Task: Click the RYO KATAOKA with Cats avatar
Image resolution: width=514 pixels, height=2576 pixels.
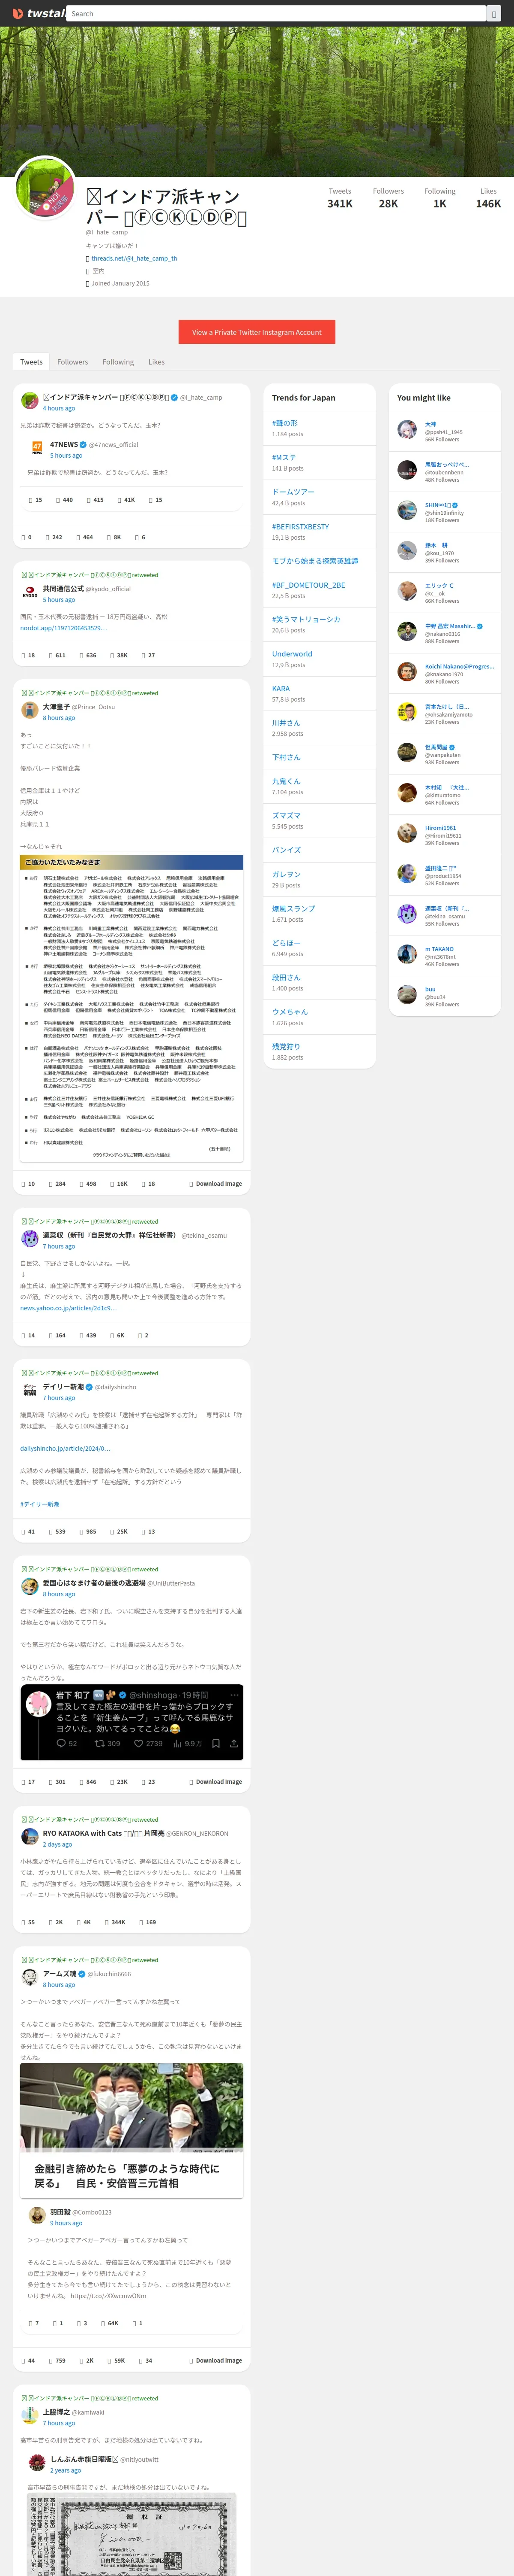Action: (x=30, y=1837)
